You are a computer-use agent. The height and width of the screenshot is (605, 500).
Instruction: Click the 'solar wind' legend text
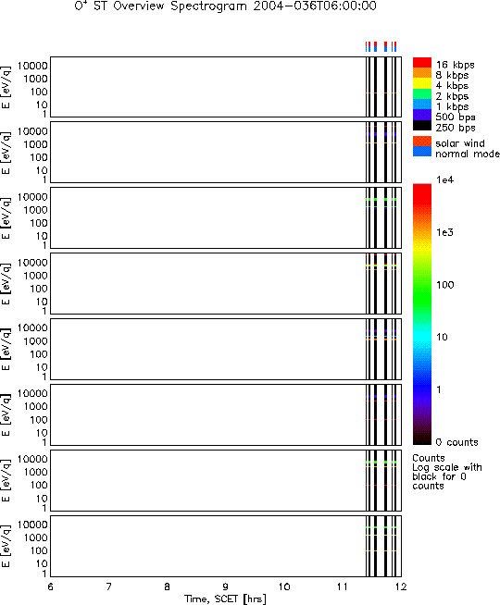pyautogui.click(x=460, y=143)
